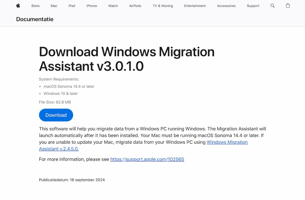Click the Download Windows Migration Assistant heading
The height and width of the screenshot is (200, 305).
(127, 59)
